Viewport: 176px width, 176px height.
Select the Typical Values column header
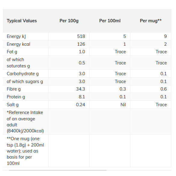pyautogui.click(x=22, y=21)
